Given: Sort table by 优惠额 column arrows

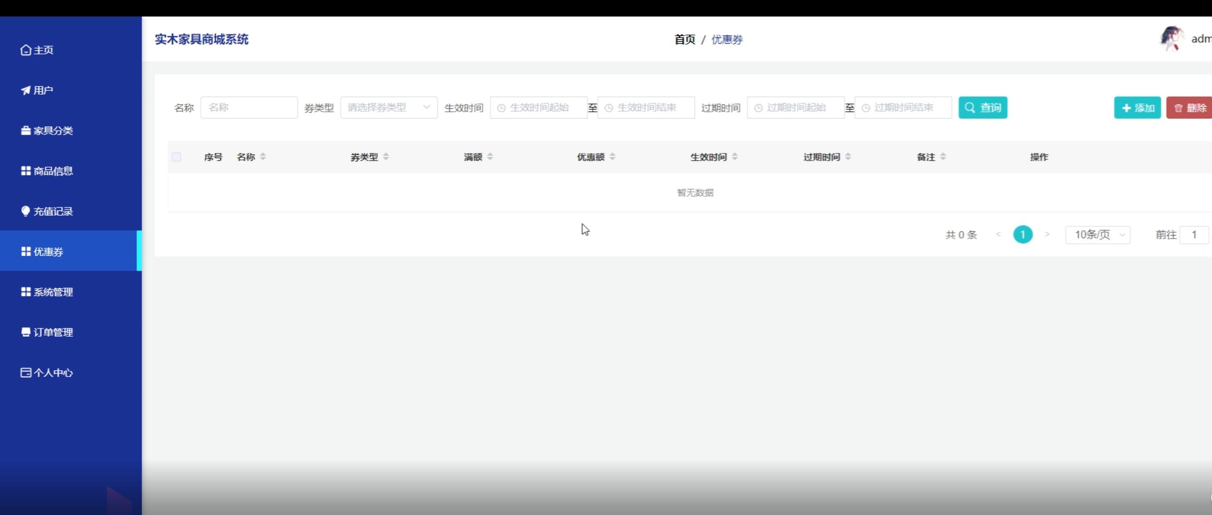Looking at the screenshot, I should coord(612,156).
